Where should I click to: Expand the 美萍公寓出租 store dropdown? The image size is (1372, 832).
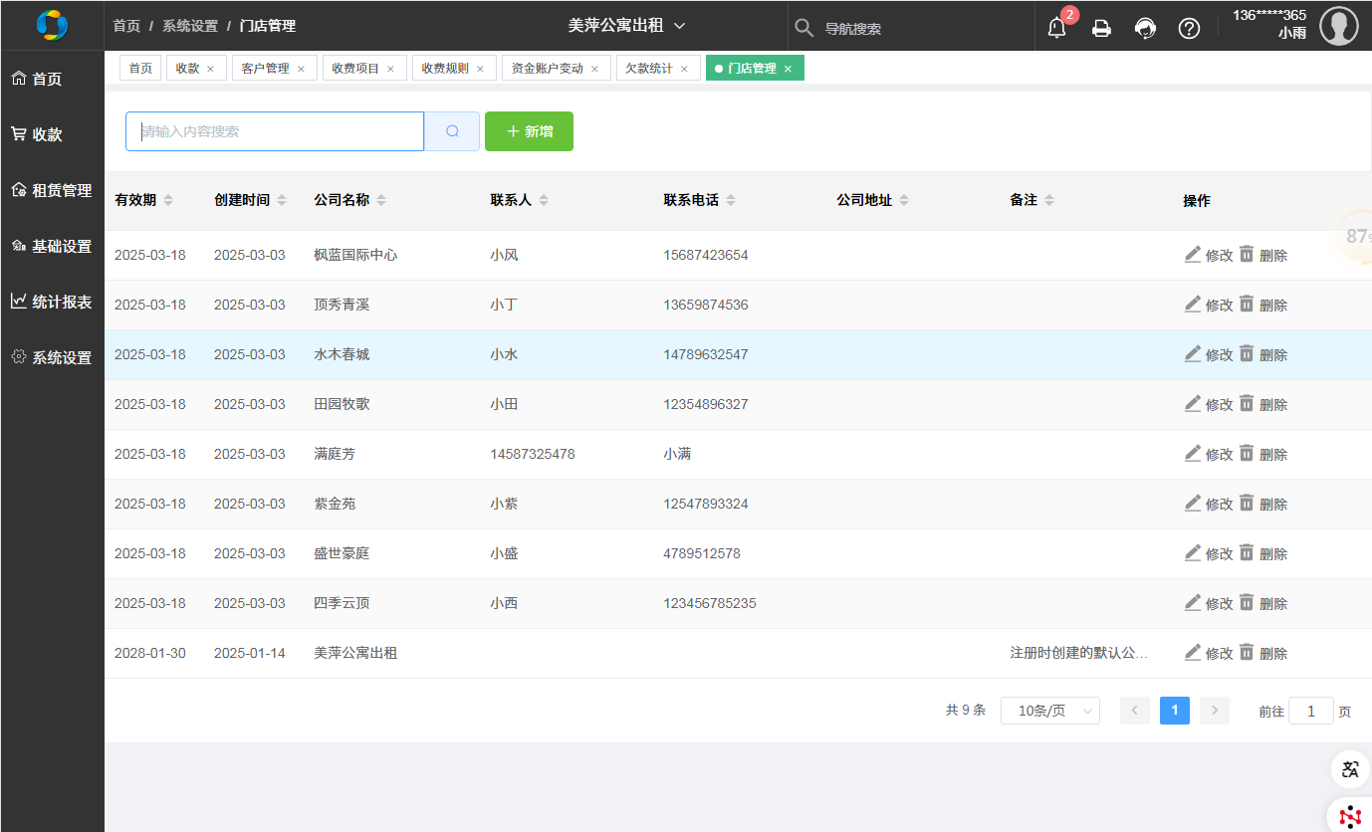coord(627,26)
